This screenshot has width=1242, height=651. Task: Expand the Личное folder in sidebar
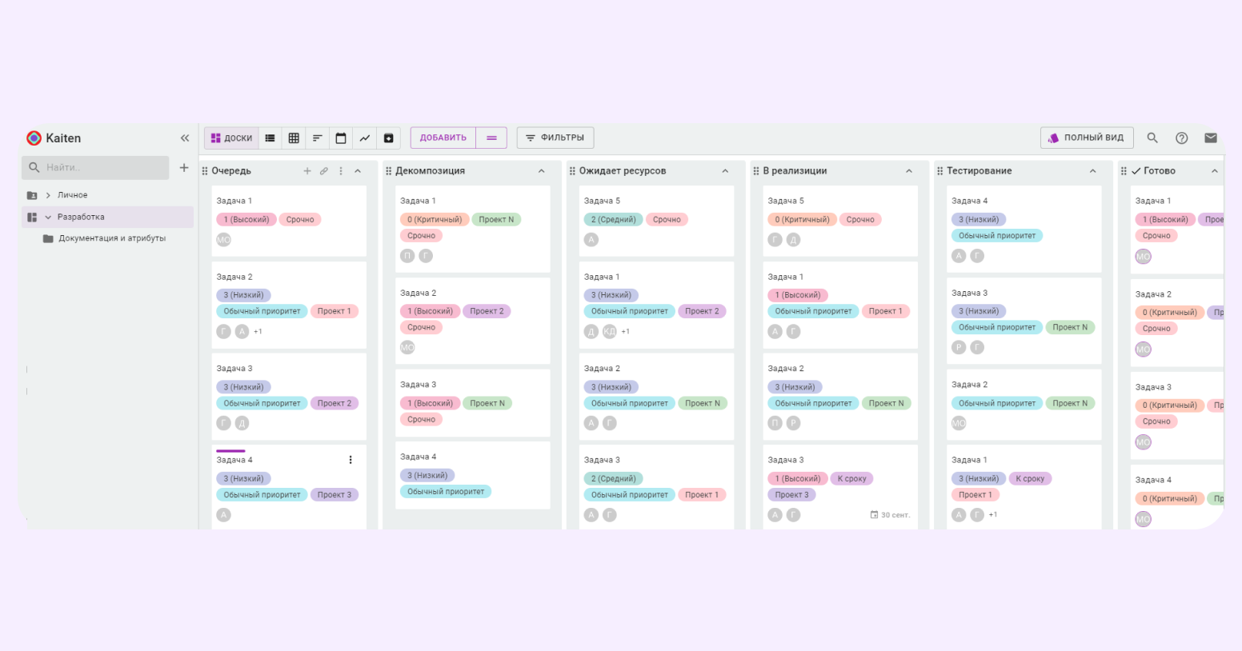click(48, 195)
